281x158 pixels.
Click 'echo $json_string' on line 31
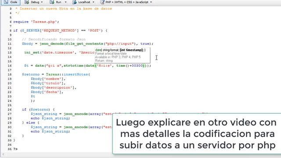[50, 132]
